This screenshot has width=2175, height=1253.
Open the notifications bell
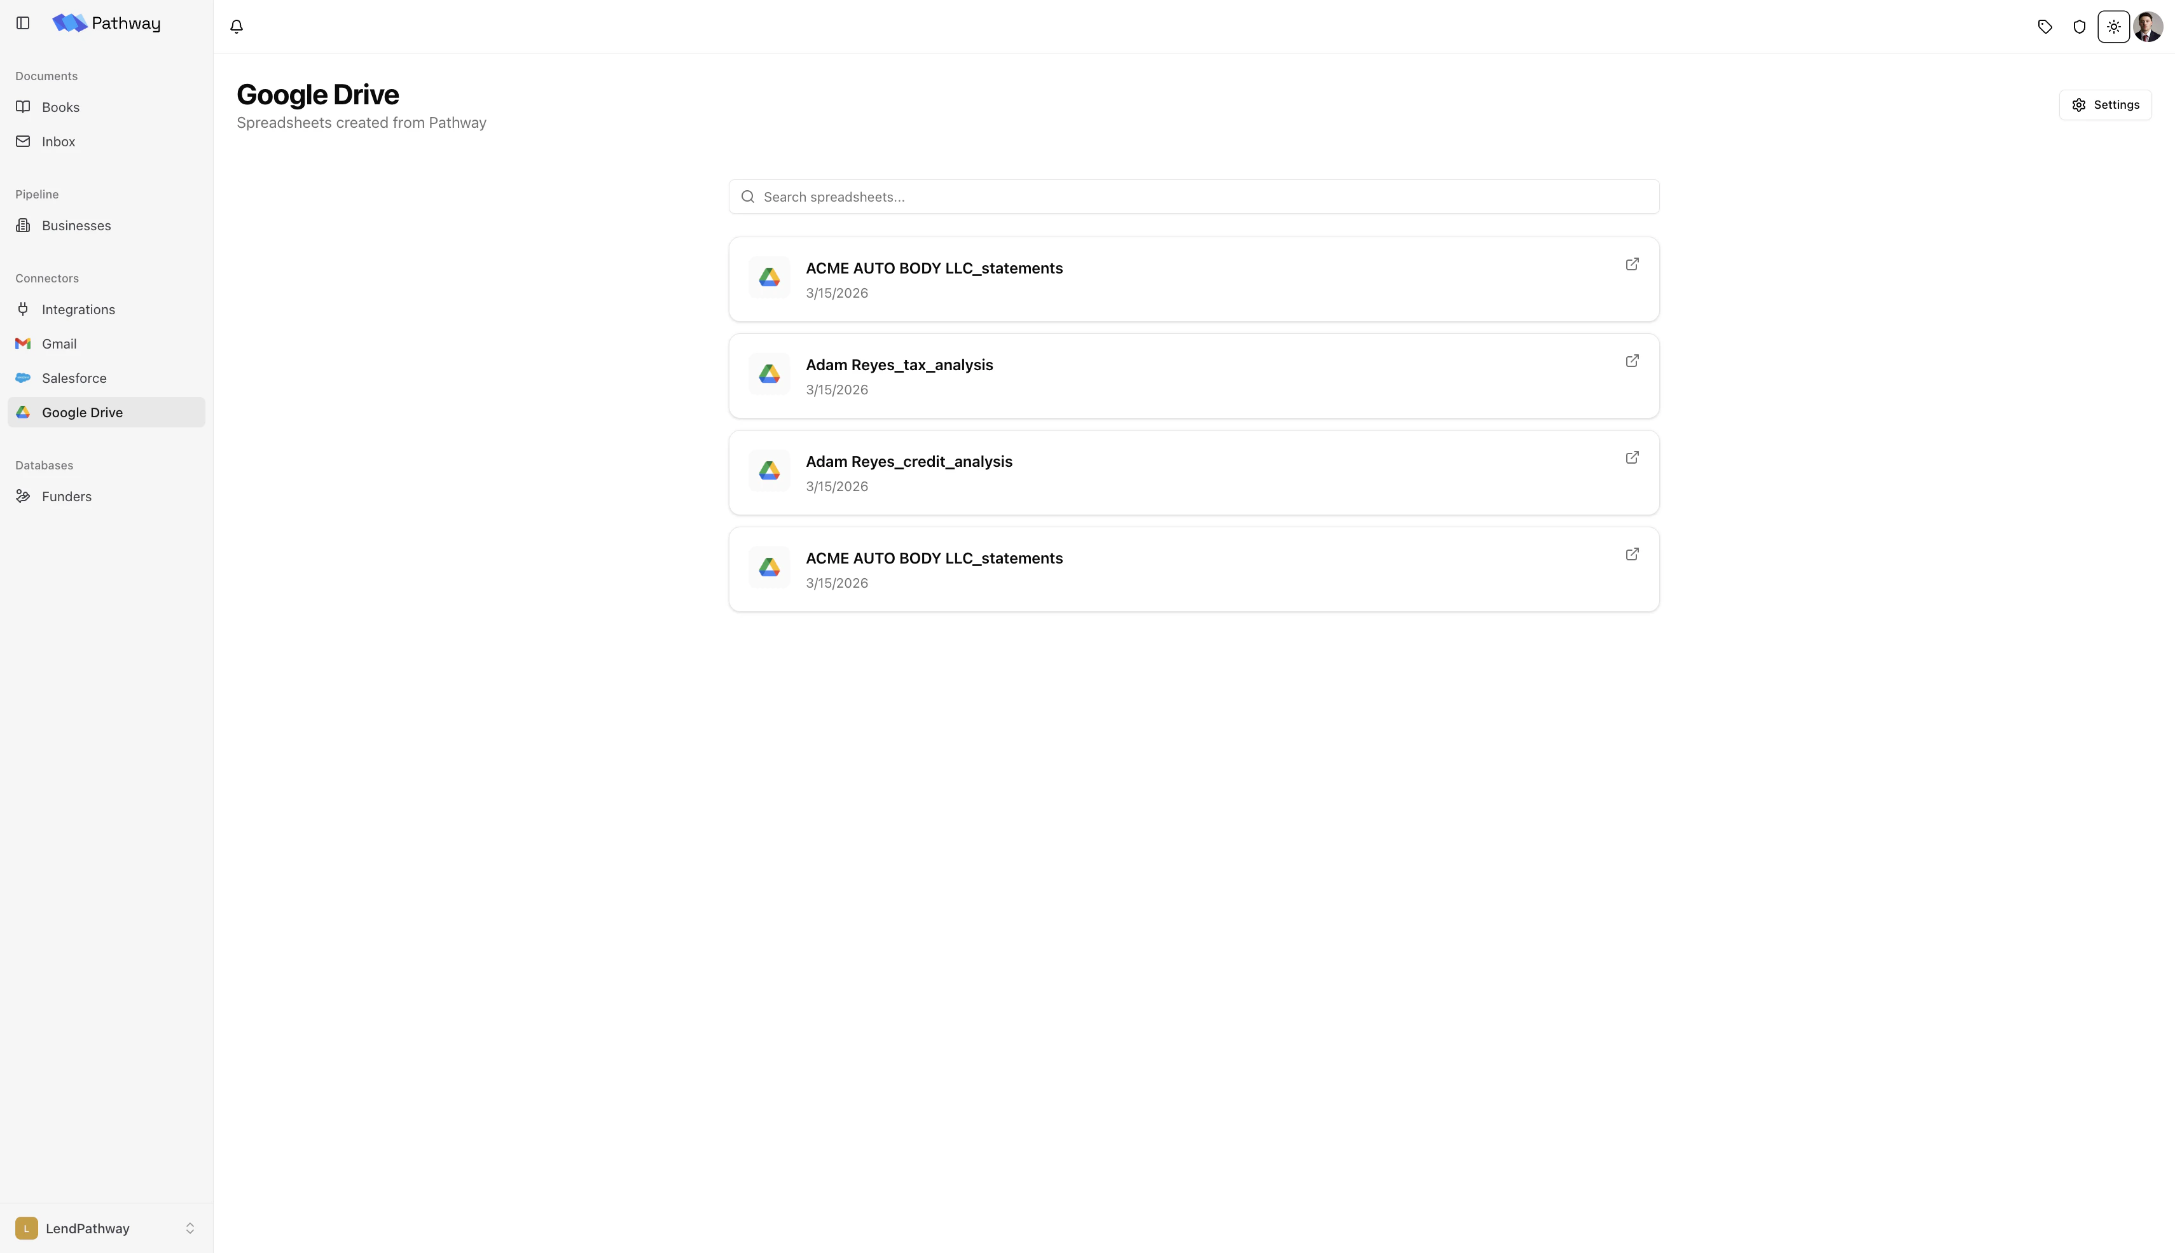click(x=237, y=27)
